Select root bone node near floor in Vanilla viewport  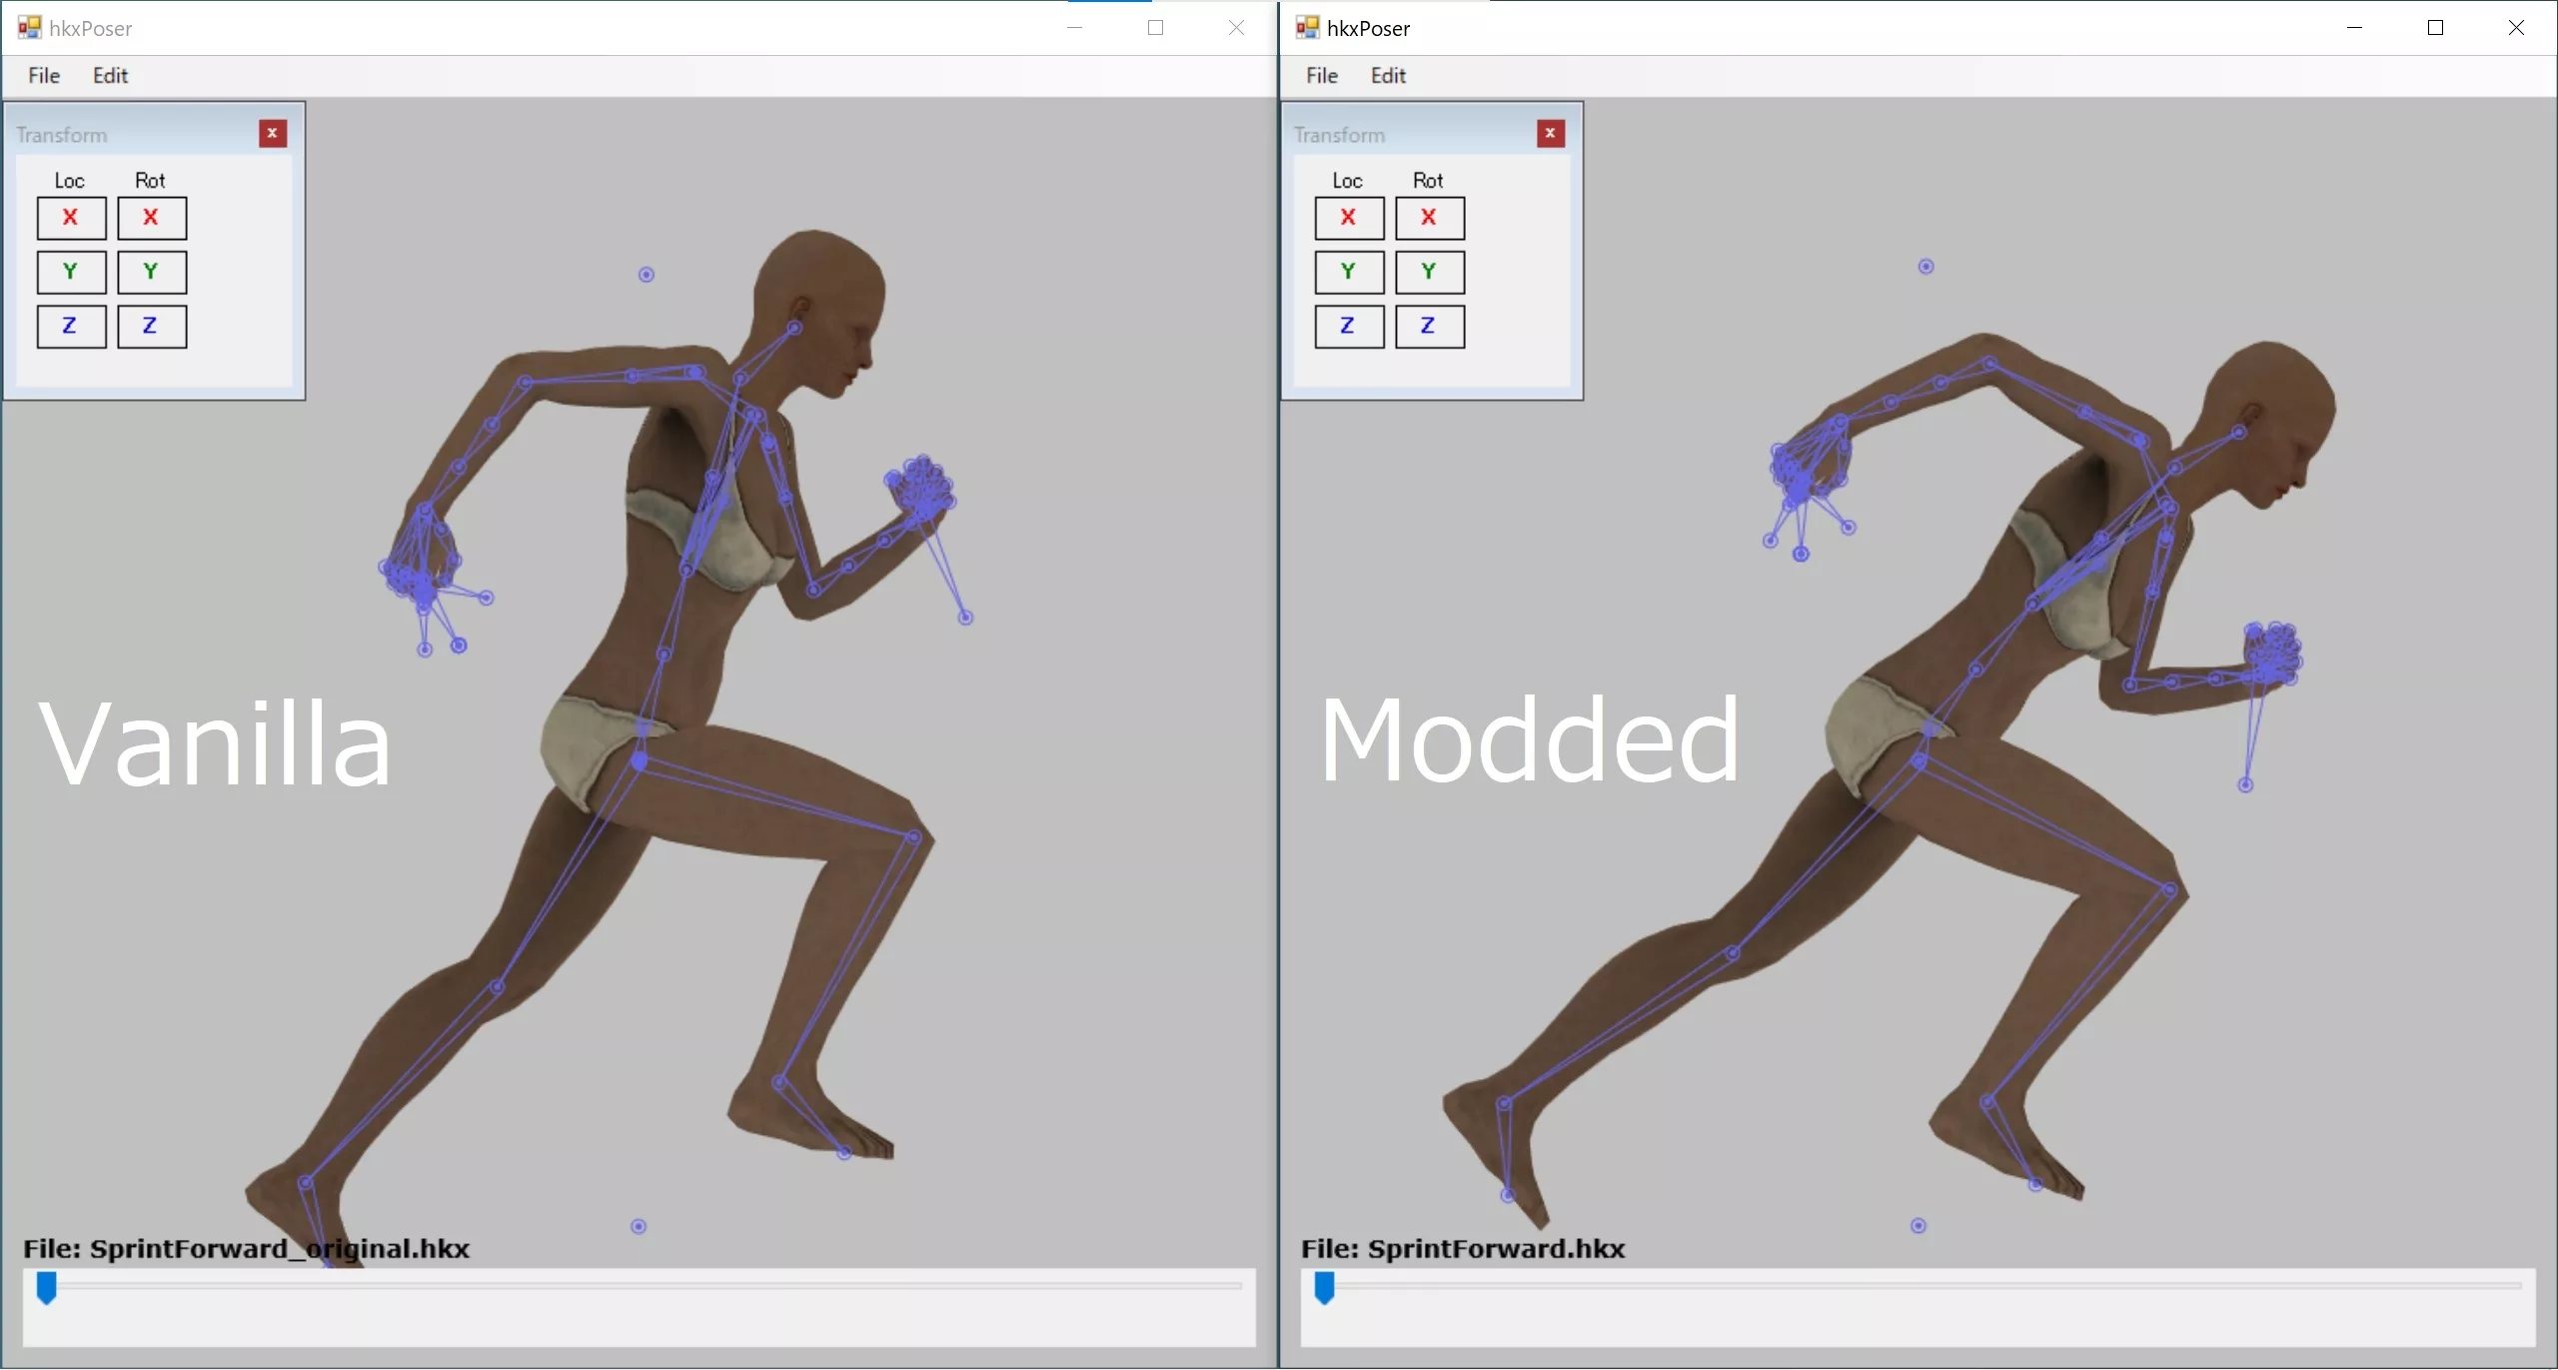click(639, 1226)
